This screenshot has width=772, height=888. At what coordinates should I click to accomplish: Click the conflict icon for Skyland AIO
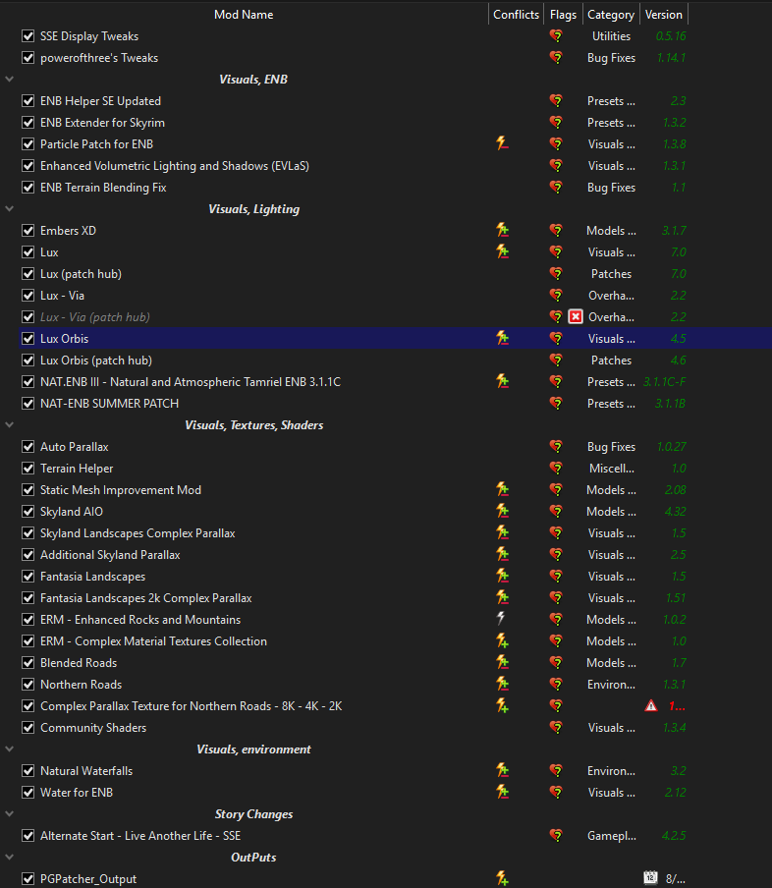502,512
